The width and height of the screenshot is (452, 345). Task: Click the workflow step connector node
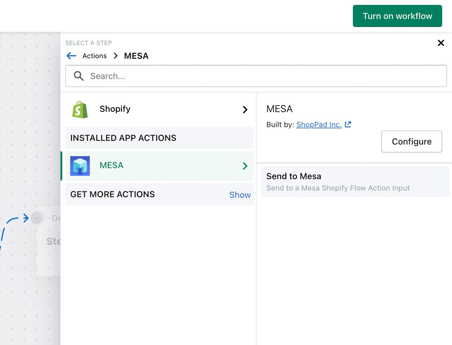36,218
